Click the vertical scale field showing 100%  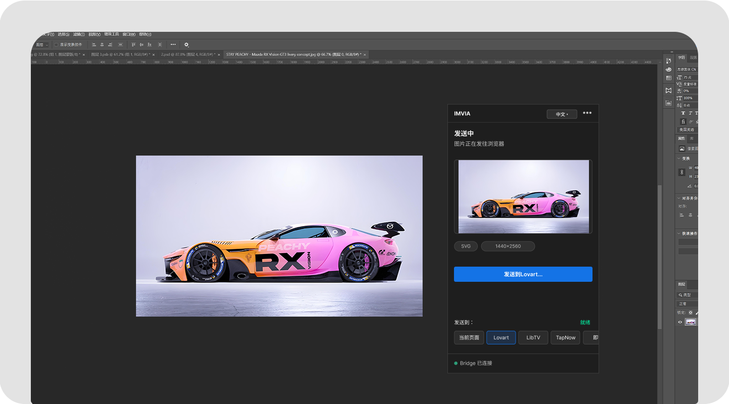pyautogui.click(x=690, y=98)
